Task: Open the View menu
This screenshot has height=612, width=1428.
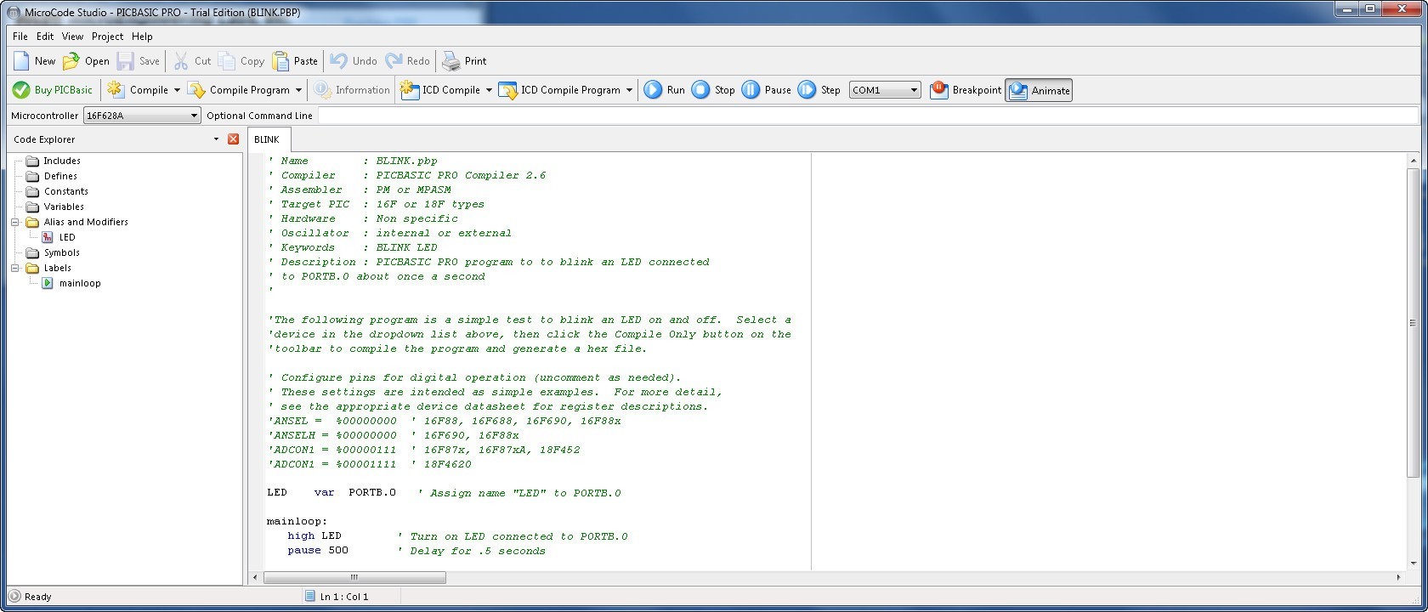Action: point(72,37)
